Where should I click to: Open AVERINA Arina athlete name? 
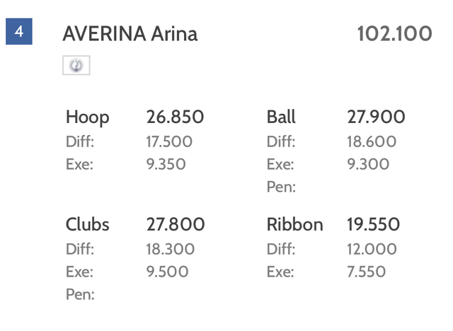click(x=130, y=34)
